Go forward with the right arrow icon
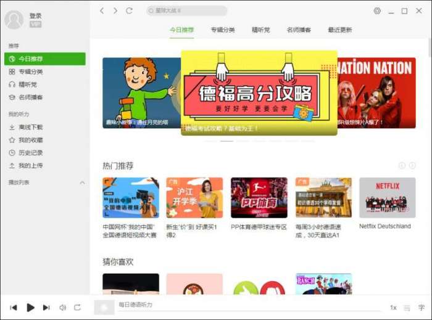This screenshot has height=320, width=432. (x=115, y=10)
